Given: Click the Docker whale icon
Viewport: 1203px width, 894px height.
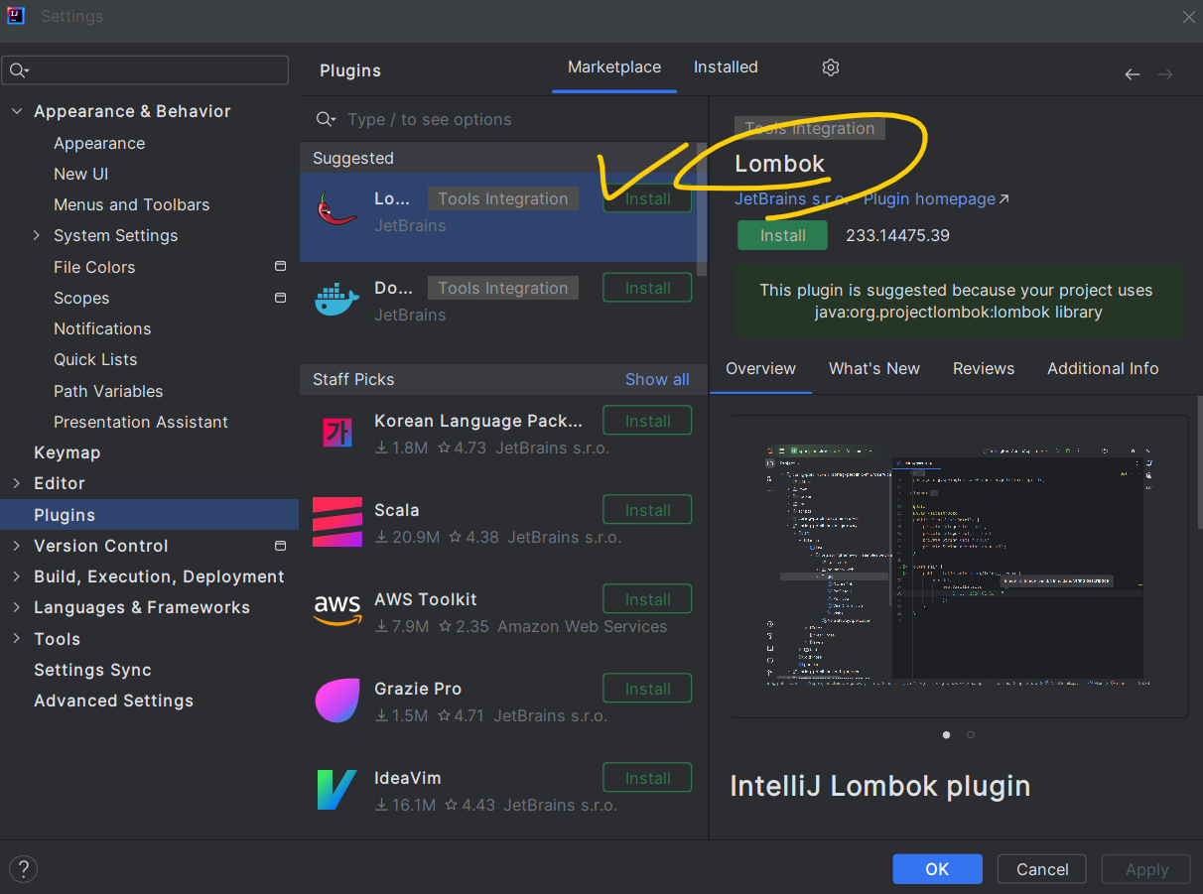Looking at the screenshot, I should tap(336, 300).
